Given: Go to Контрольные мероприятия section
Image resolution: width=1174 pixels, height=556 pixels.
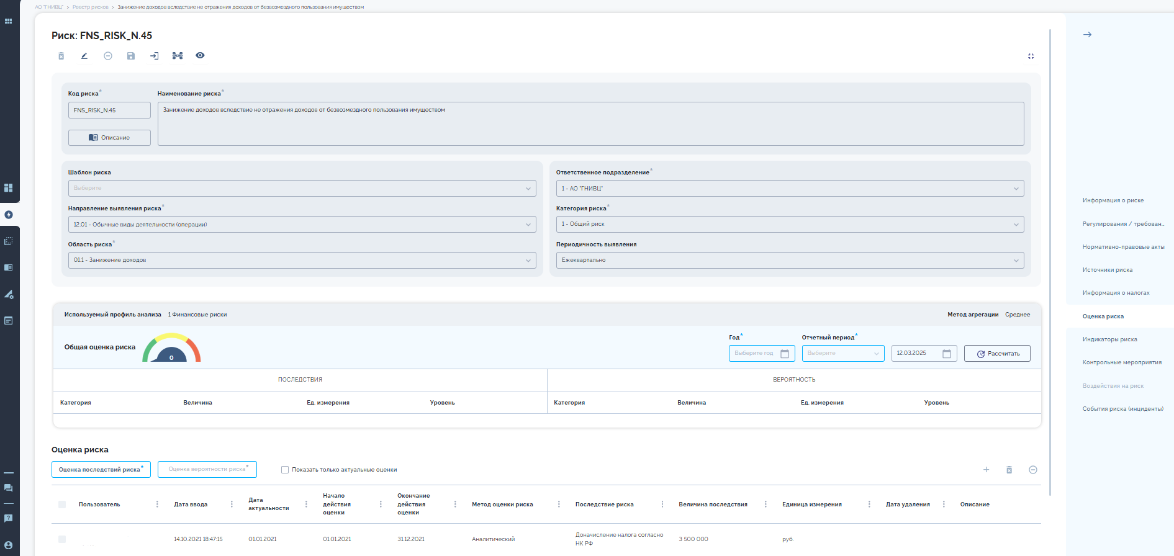Looking at the screenshot, I should click(1122, 362).
